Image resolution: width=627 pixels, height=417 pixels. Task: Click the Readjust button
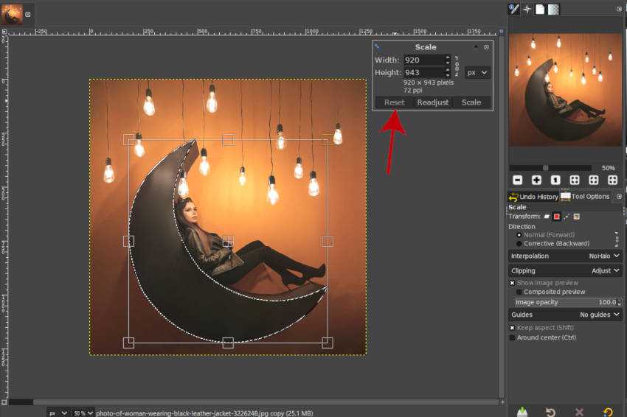tap(432, 102)
